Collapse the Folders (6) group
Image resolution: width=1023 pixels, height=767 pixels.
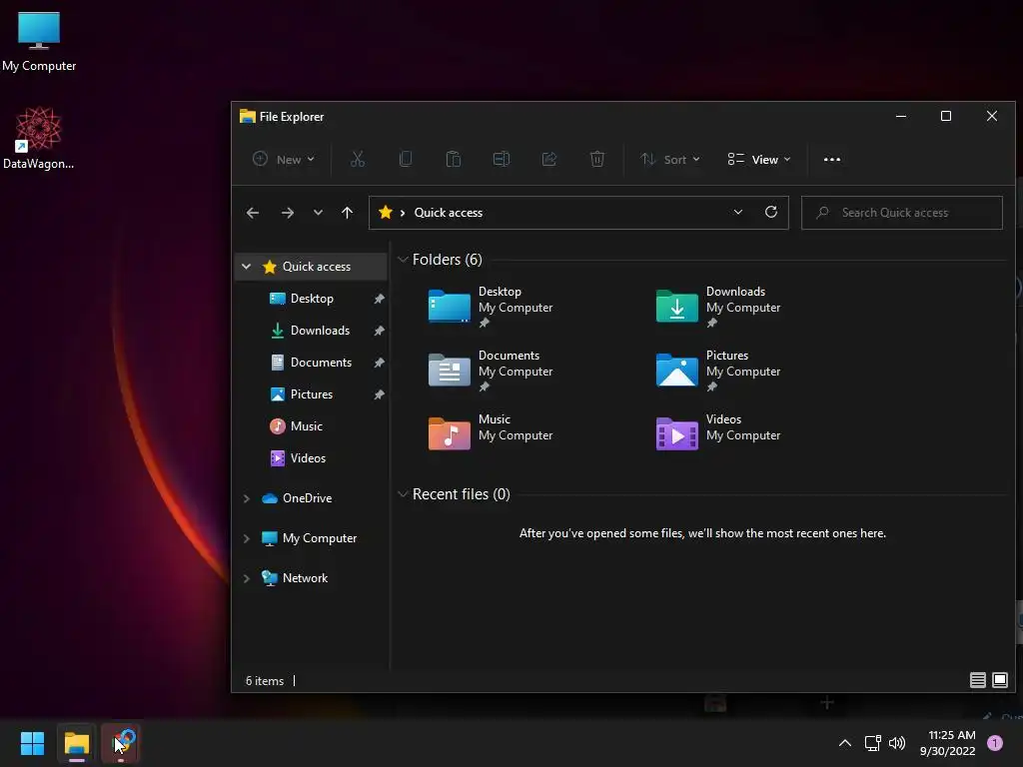pyautogui.click(x=403, y=260)
